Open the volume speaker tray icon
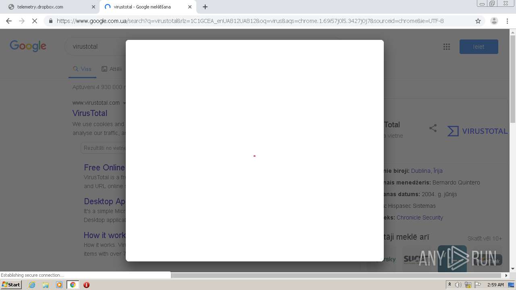This screenshot has width=516, height=290. (458, 285)
